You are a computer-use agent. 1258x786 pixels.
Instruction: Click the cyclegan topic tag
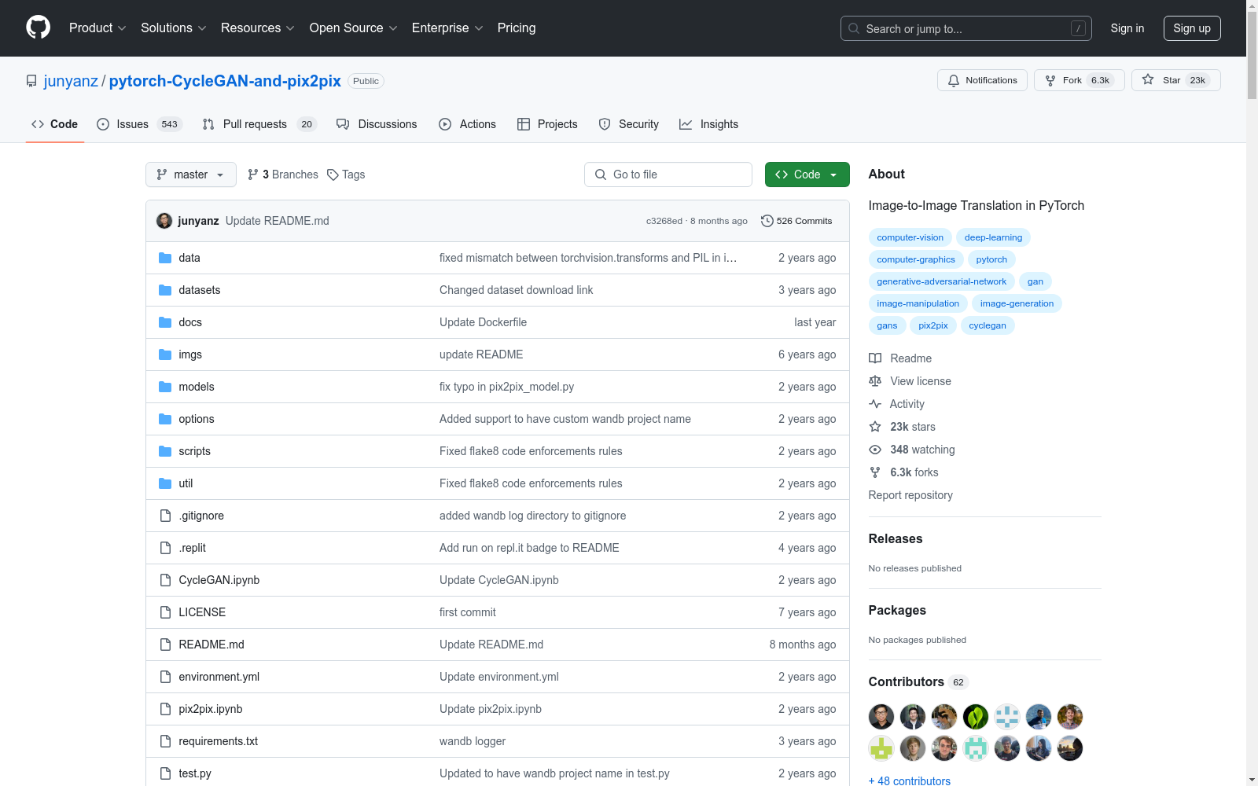click(x=988, y=325)
